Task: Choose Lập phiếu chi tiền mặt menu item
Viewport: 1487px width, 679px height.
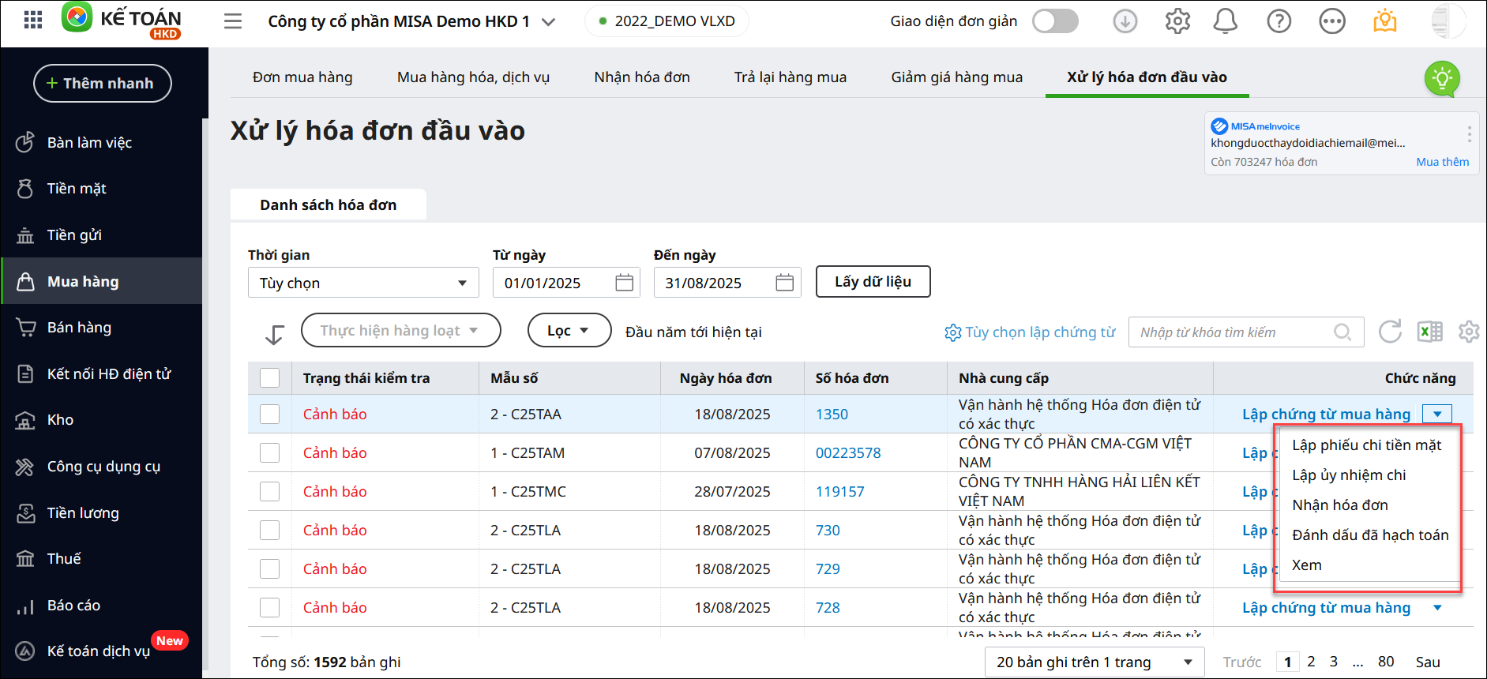Action: pos(1367,445)
